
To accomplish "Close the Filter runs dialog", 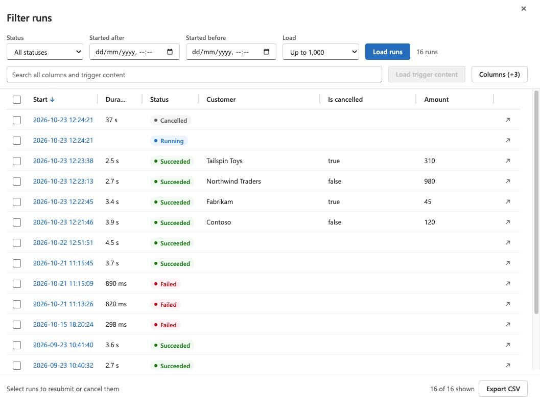I will [x=524, y=9].
